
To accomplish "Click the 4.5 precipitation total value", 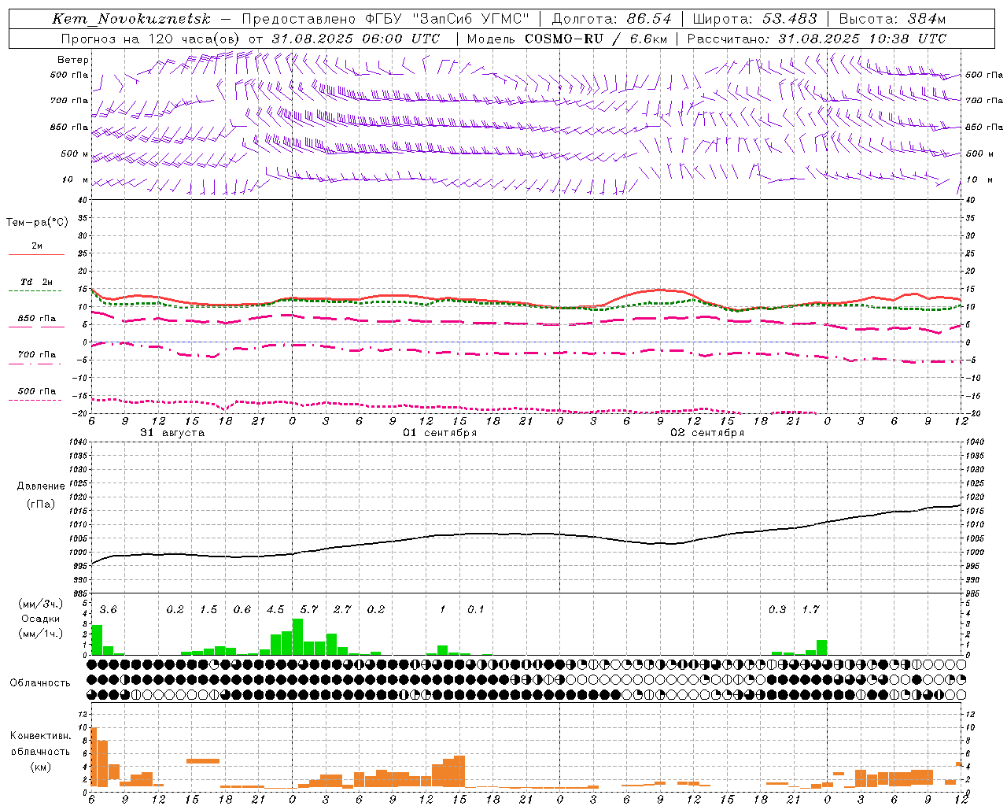I will point(275,610).
